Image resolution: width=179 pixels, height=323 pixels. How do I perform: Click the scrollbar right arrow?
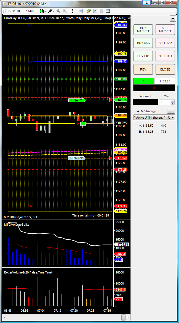point(128,317)
